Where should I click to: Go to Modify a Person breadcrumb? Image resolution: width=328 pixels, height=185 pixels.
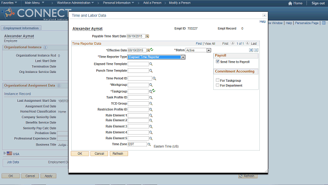(x=180, y=3)
